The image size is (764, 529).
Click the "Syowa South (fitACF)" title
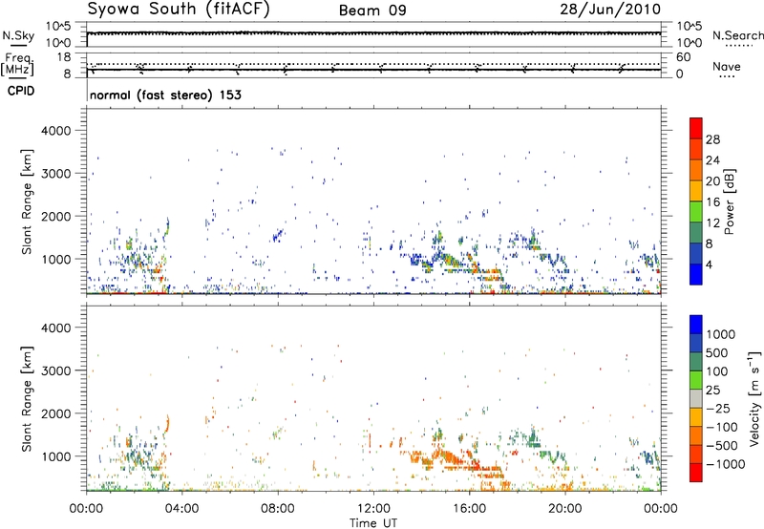click(x=179, y=9)
